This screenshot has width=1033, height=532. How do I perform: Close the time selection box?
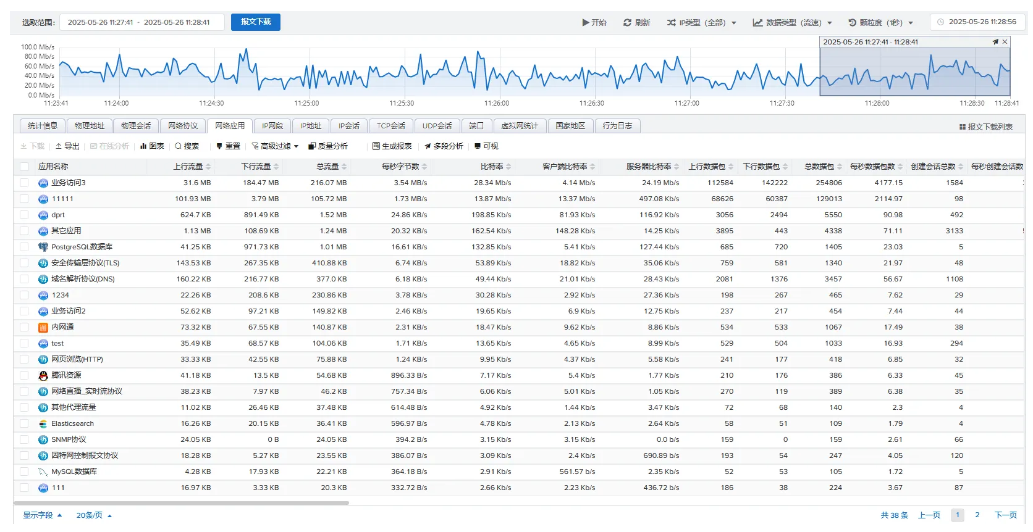(1005, 42)
